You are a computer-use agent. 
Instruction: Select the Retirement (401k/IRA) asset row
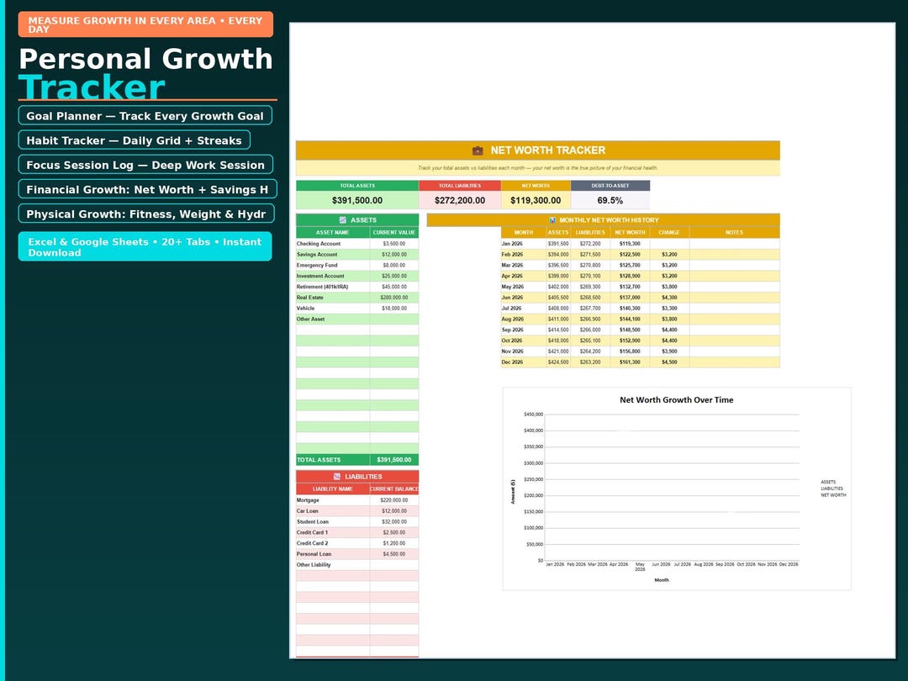(x=357, y=287)
